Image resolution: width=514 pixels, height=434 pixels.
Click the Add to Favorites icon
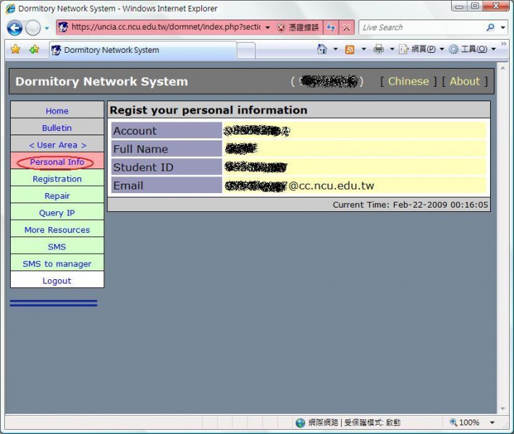[34, 50]
